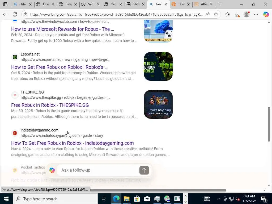Click the thewindowsclub.com URL breadcrumb
Screen dimensions: 272x204
(x=65, y=22)
